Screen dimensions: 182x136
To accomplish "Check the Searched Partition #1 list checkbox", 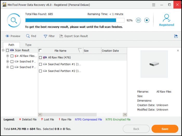I will [x=40, y=64].
